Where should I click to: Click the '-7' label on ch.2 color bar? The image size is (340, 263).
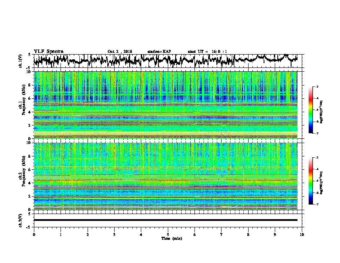[316, 205]
